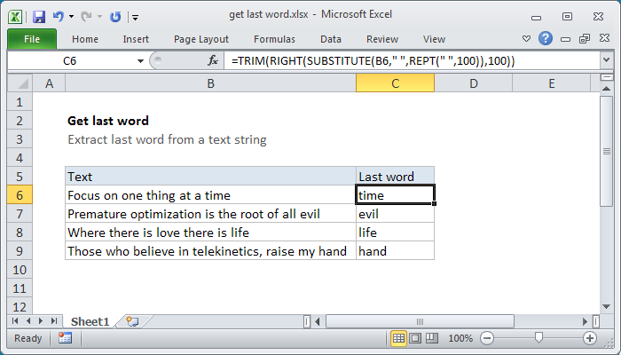Close the workbook window in ribbon
The height and width of the screenshot is (355, 621).
click(x=604, y=38)
